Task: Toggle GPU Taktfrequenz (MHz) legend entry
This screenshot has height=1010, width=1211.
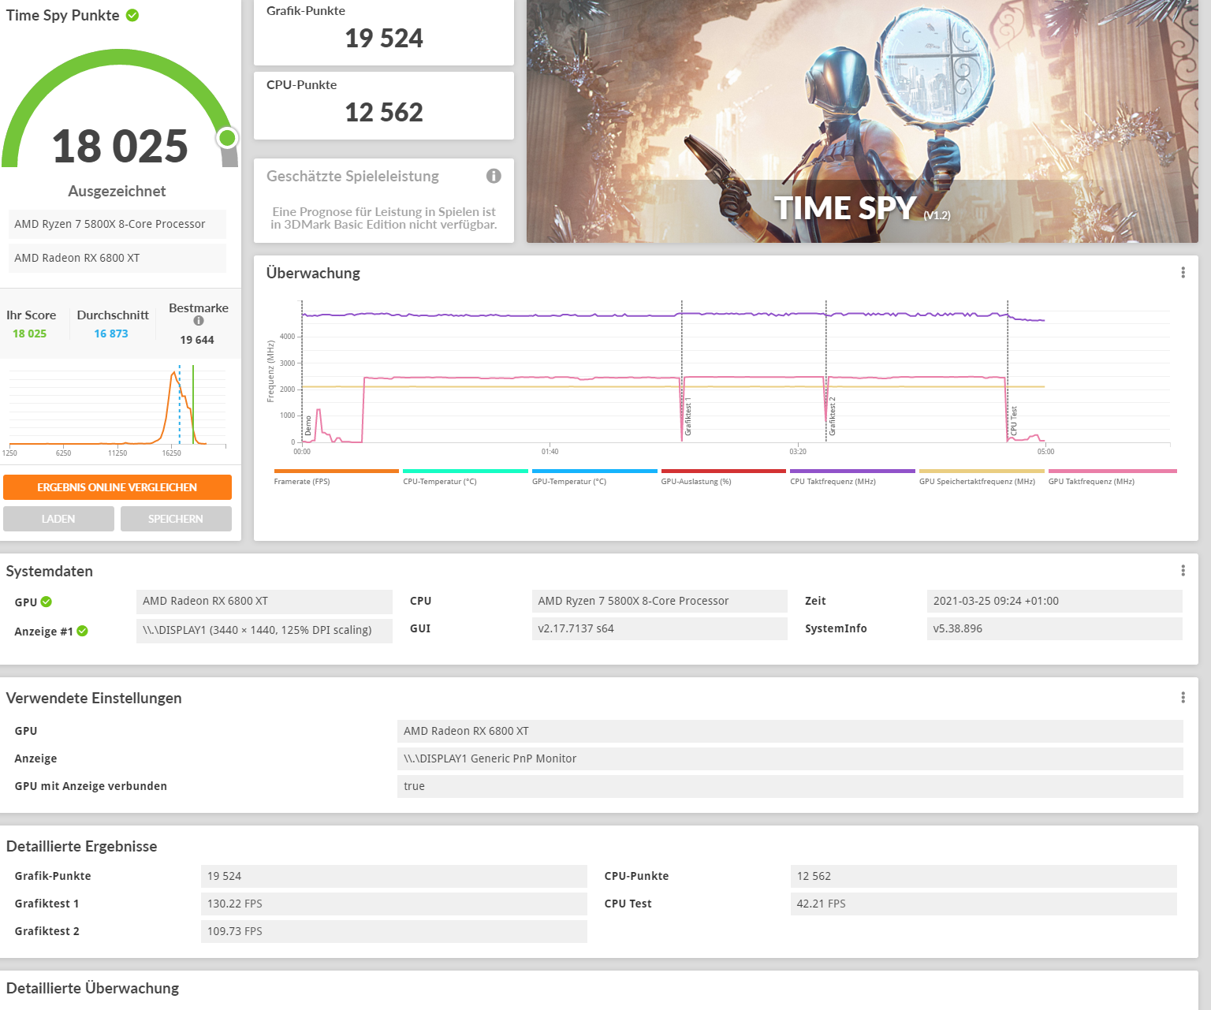Action: (x=1112, y=478)
